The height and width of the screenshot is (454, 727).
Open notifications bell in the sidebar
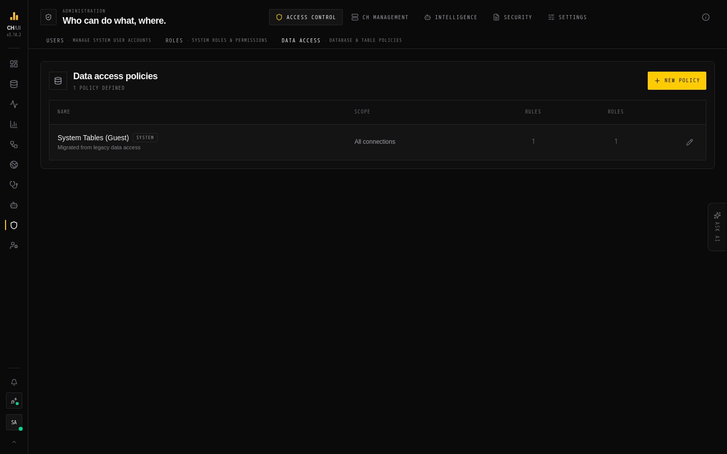[x=14, y=382]
